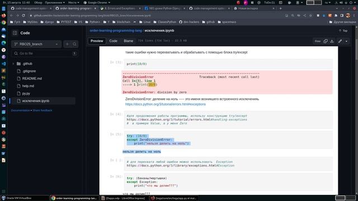358x201 pixels.
Task: Open the order-learning-programming-lang breadcrumb link
Action: 116,31
